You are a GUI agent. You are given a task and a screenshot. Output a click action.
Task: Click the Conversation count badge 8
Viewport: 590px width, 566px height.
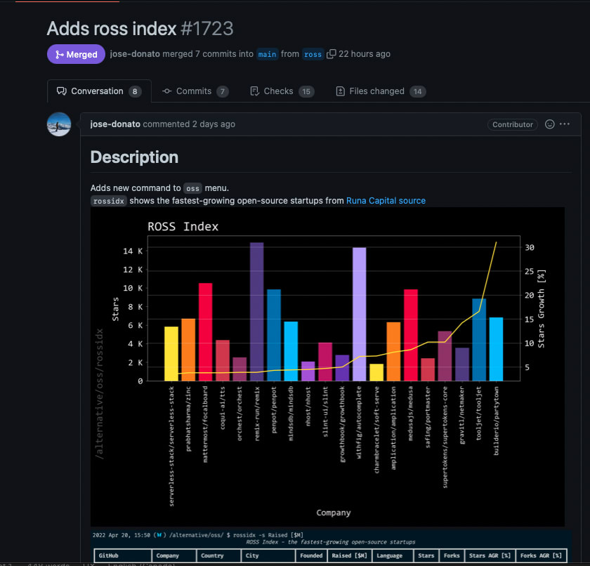(x=135, y=91)
